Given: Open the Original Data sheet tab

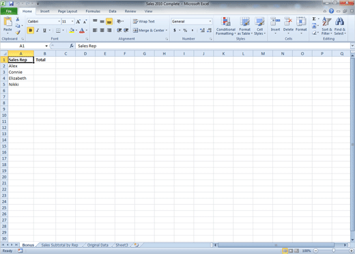Looking at the screenshot, I should [98, 245].
